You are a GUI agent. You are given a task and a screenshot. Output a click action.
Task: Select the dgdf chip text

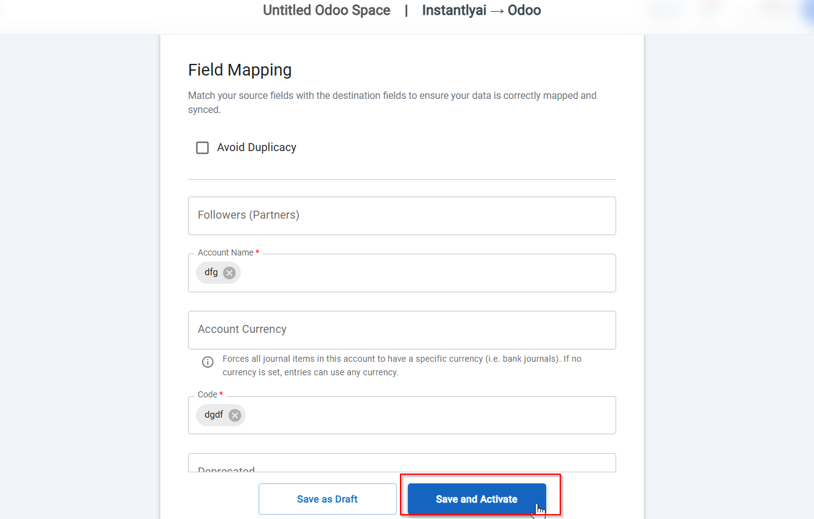point(213,415)
